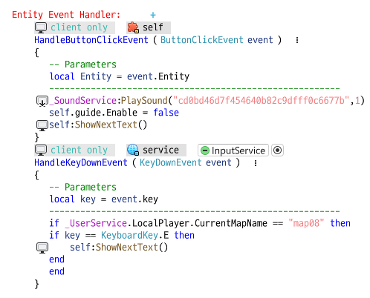
Task: Click the InputService entity button
Action: [233, 150]
